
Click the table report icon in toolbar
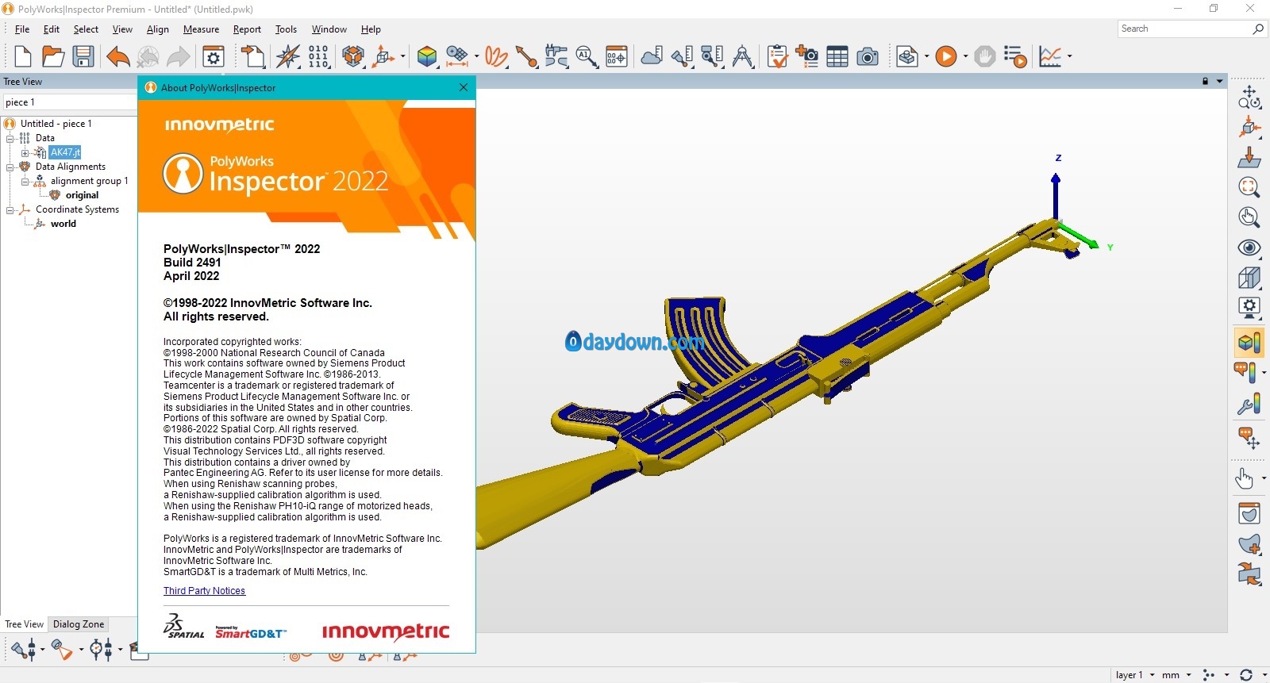[837, 56]
